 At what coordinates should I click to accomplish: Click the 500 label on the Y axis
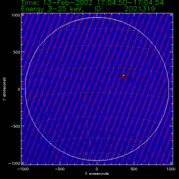[x=16, y=52]
